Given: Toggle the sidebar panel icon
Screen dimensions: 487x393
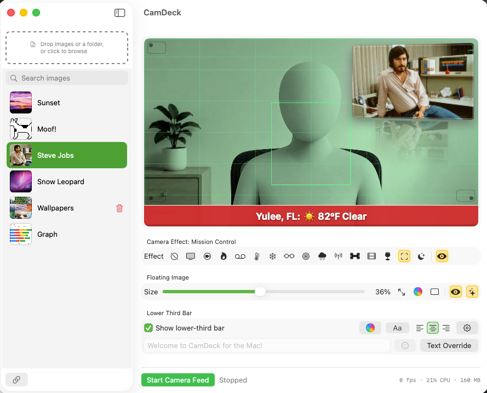Looking at the screenshot, I should point(119,13).
